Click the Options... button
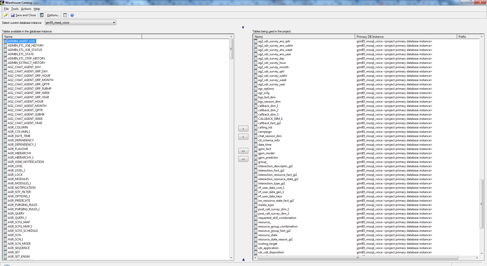The height and width of the screenshot is (266, 487). (53, 15)
